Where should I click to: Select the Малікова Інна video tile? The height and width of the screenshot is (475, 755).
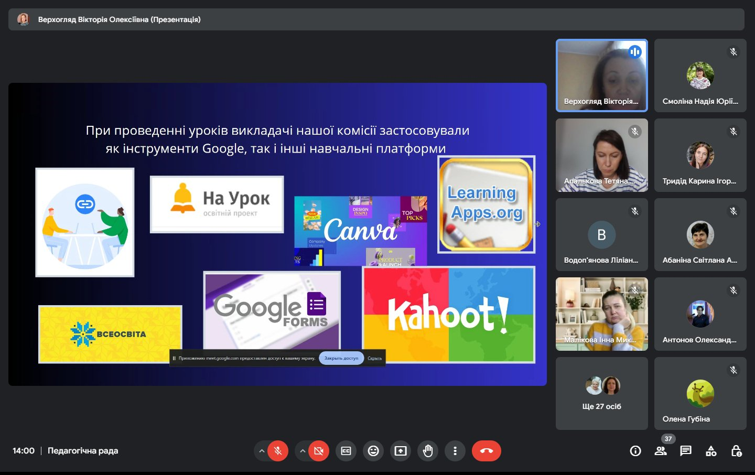pyautogui.click(x=602, y=314)
